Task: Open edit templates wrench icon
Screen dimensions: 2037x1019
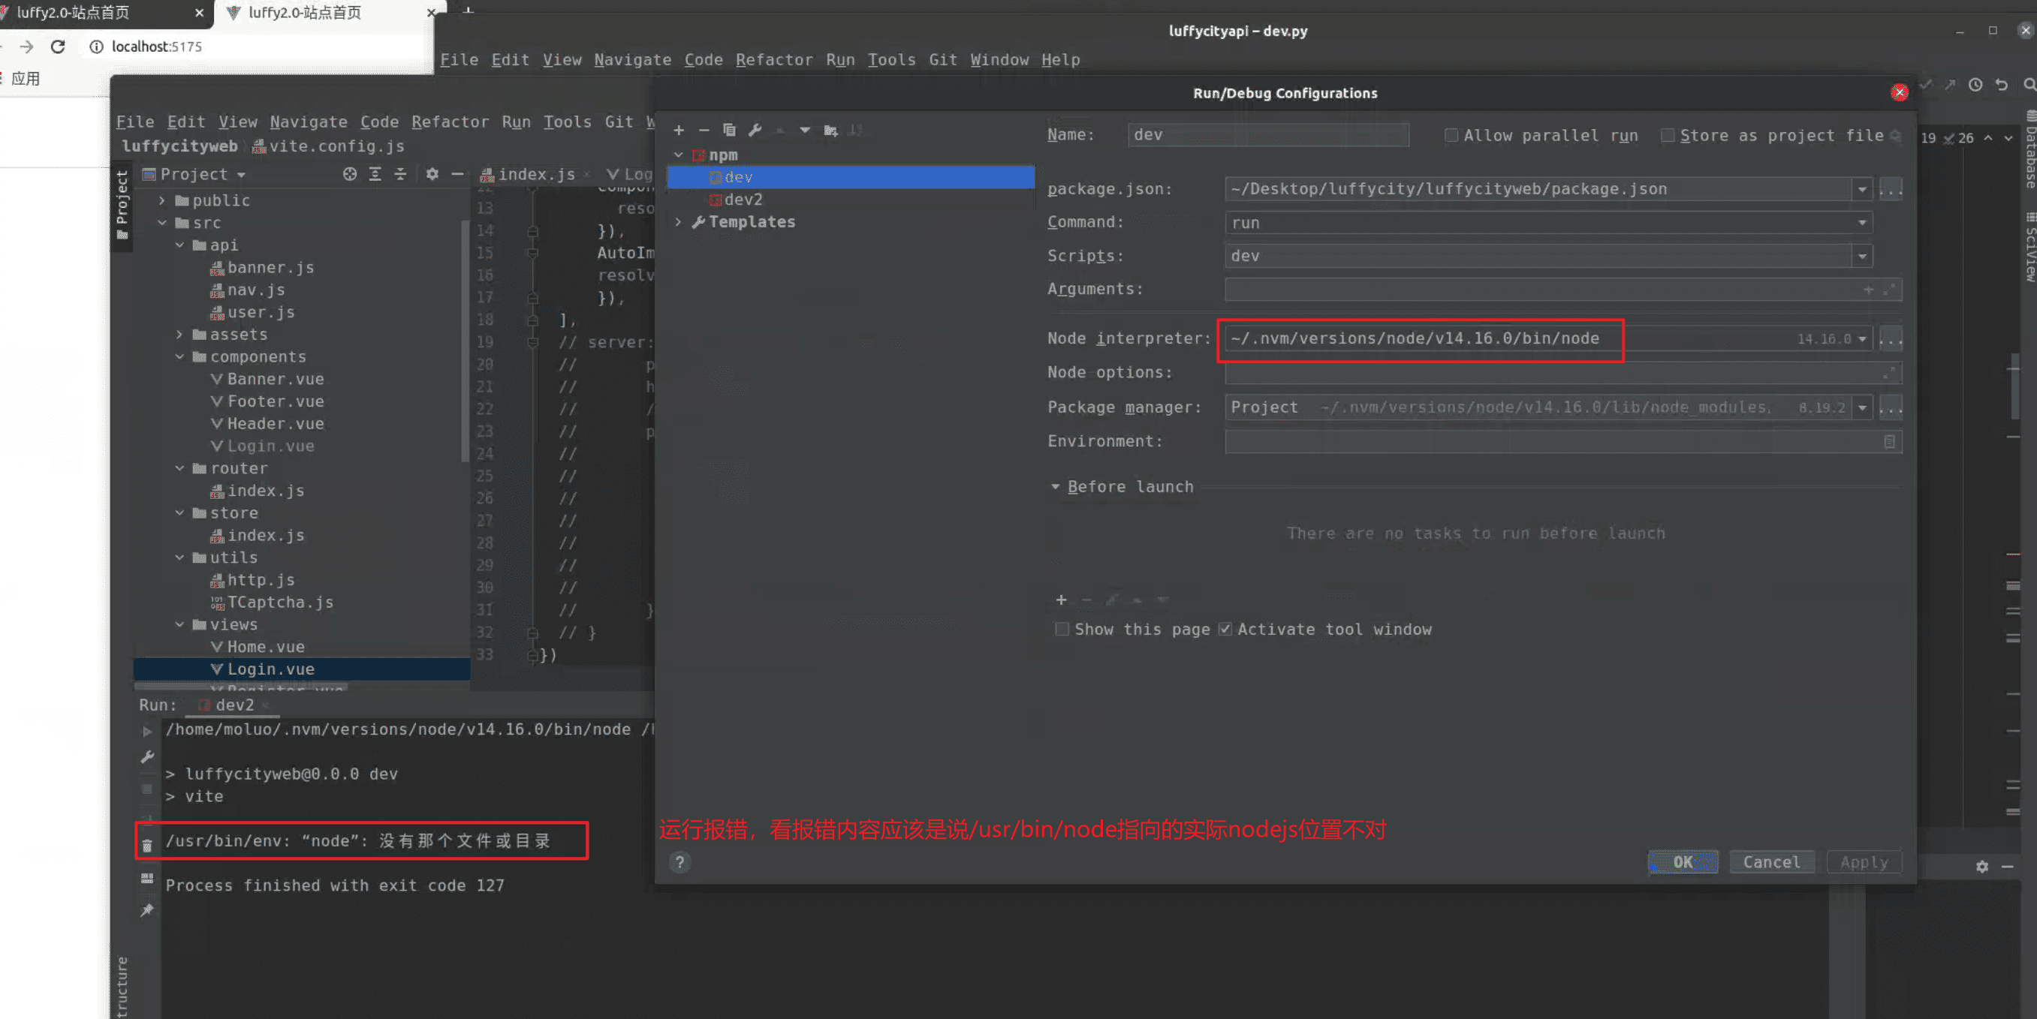Action: click(755, 131)
